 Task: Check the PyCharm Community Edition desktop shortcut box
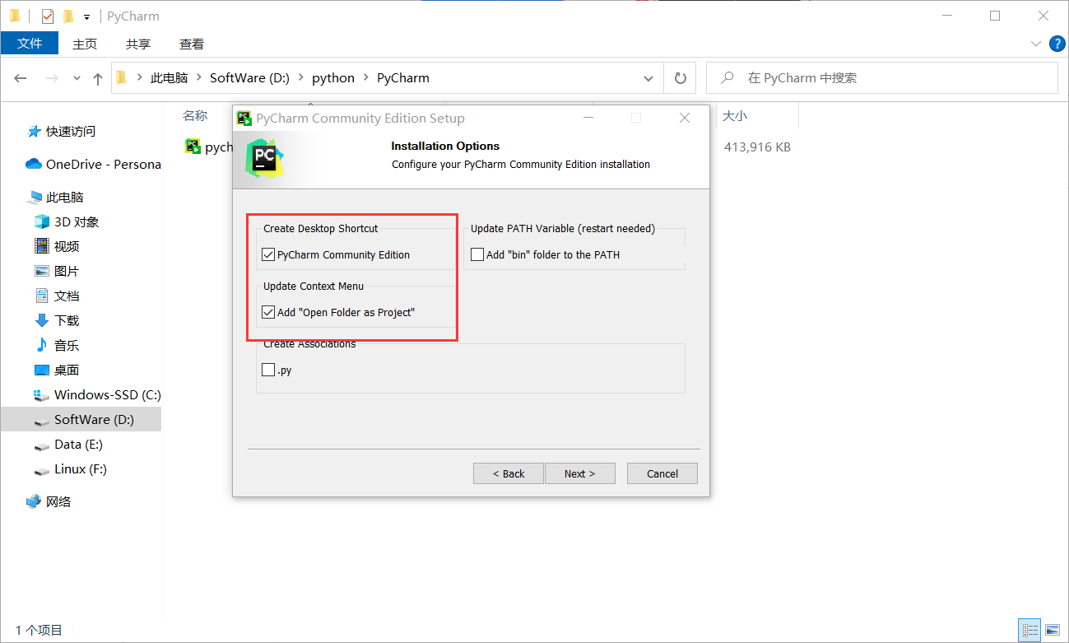coord(268,255)
